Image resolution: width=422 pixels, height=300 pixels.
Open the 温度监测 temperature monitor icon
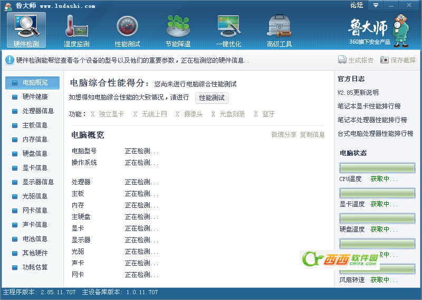[x=76, y=30]
